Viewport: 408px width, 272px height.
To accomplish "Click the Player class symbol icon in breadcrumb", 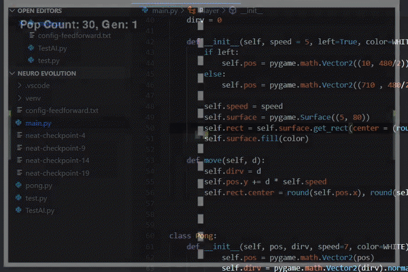I will 192,11.
